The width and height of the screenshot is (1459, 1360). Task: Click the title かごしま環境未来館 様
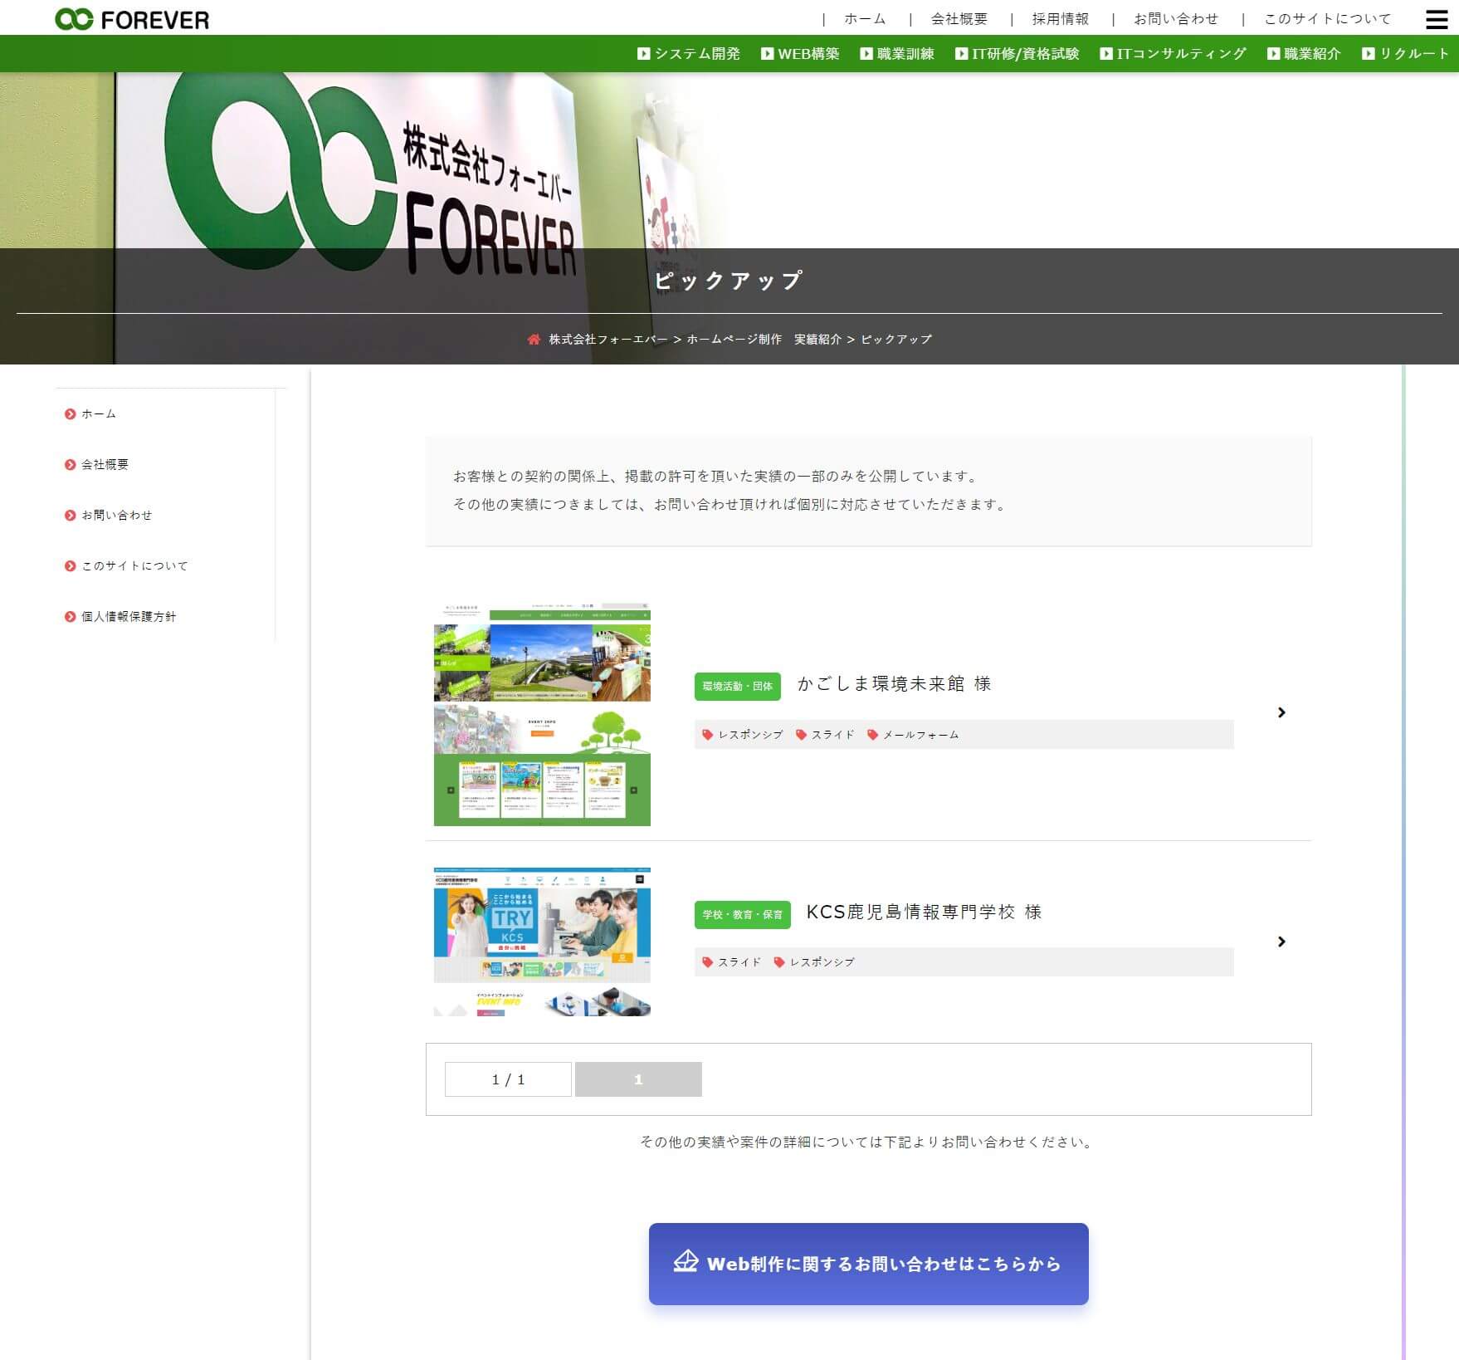point(895,683)
